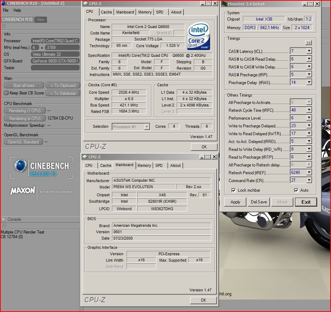331x312 pixels.
Task: Close the lower CPU-Z Mainboard window
Action: coord(214,157)
